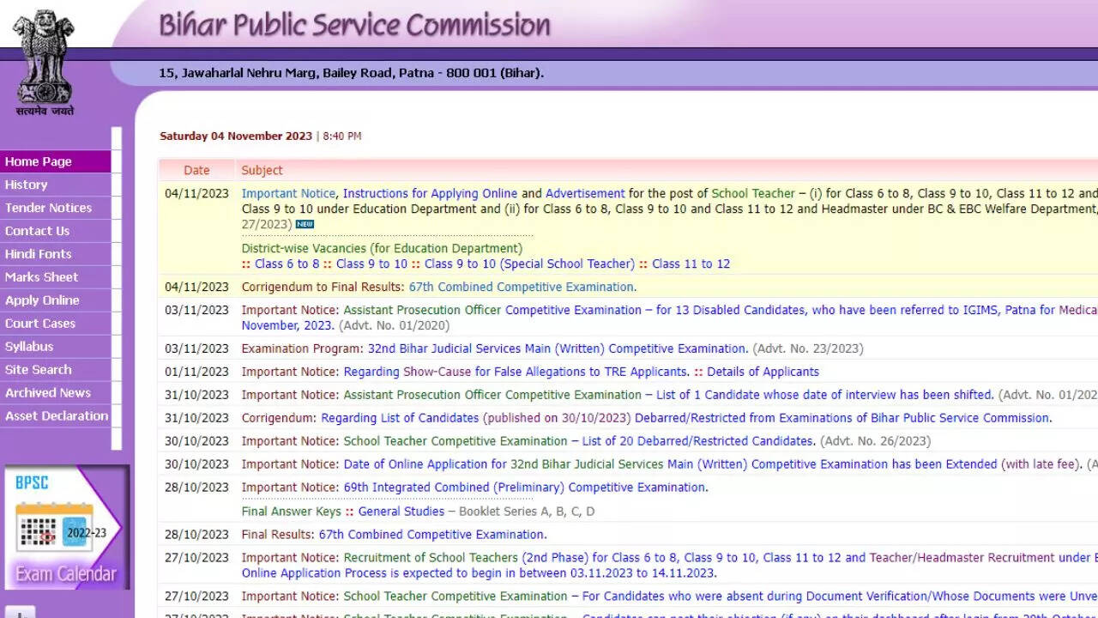Open the Marks Sheet page

click(41, 277)
